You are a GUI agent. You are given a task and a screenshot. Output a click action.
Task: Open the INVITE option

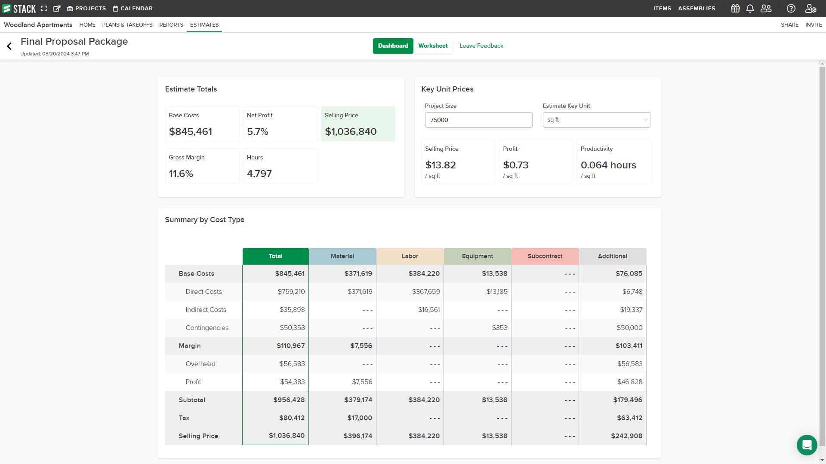point(813,25)
